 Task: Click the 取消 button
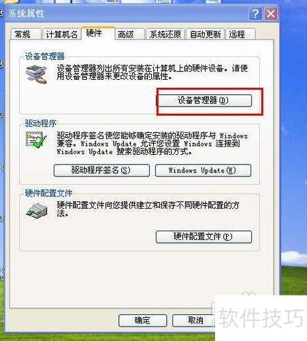(x=193, y=321)
